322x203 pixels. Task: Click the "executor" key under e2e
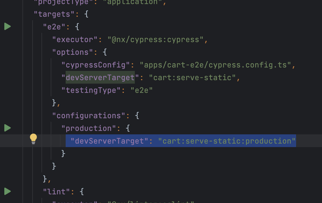pyautogui.click(x=75, y=40)
